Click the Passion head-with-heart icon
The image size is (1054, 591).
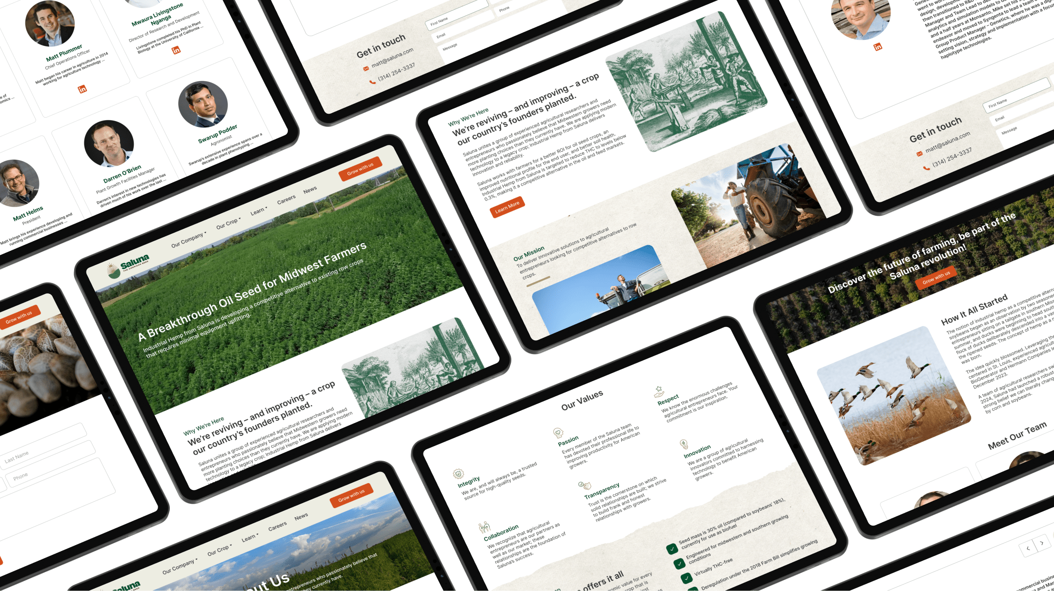tap(558, 432)
